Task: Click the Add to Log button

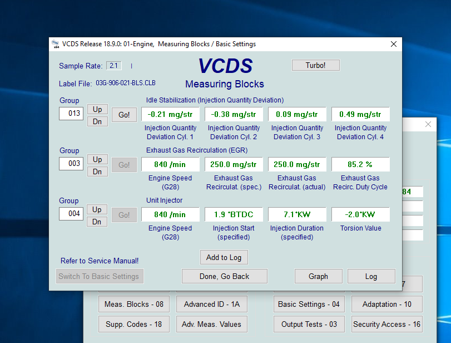Action: click(224, 257)
